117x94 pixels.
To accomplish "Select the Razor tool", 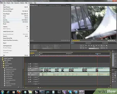I will 115,76.
